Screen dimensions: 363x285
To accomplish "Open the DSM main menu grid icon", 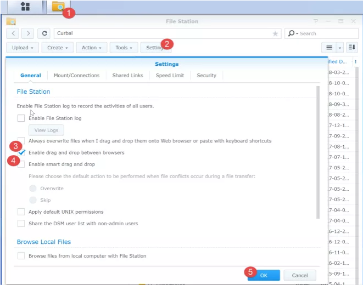I will tap(24, 7).
